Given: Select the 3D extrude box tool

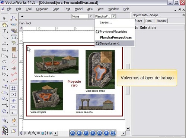Looking at the screenshot, I should pyautogui.click(x=14, y=120).
